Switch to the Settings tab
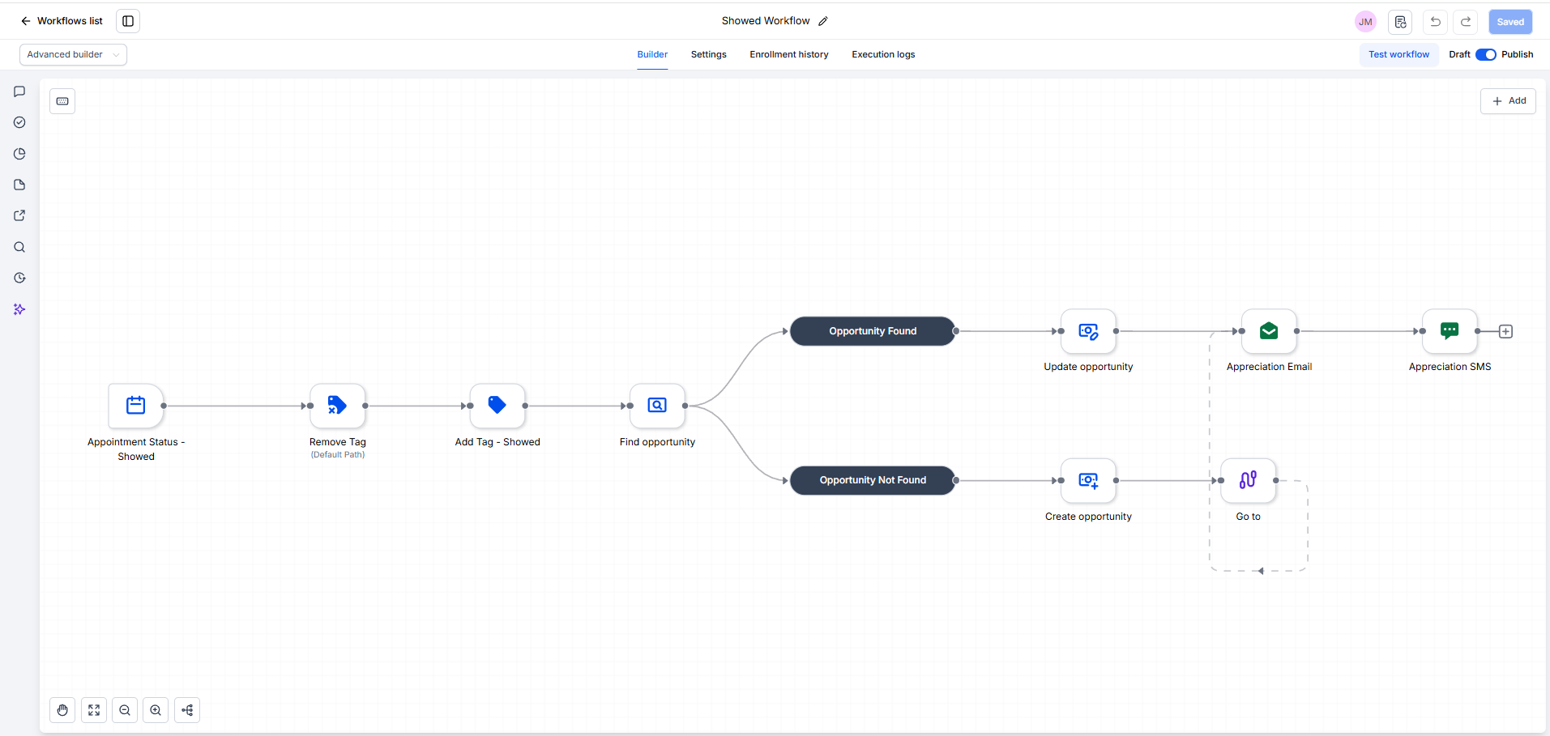 click(x=708, y=55)
